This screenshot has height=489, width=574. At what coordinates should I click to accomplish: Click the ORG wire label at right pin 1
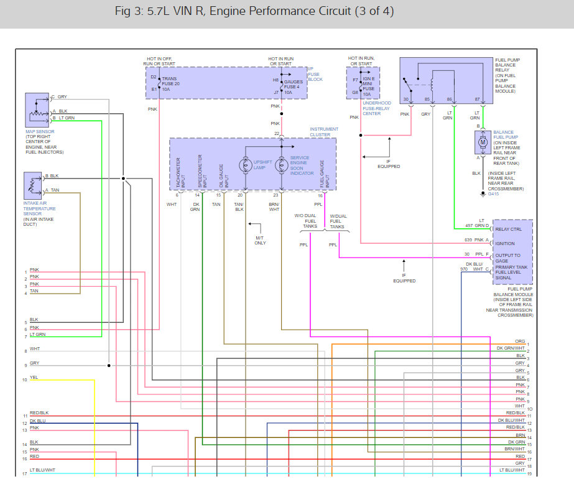point(520,341)
